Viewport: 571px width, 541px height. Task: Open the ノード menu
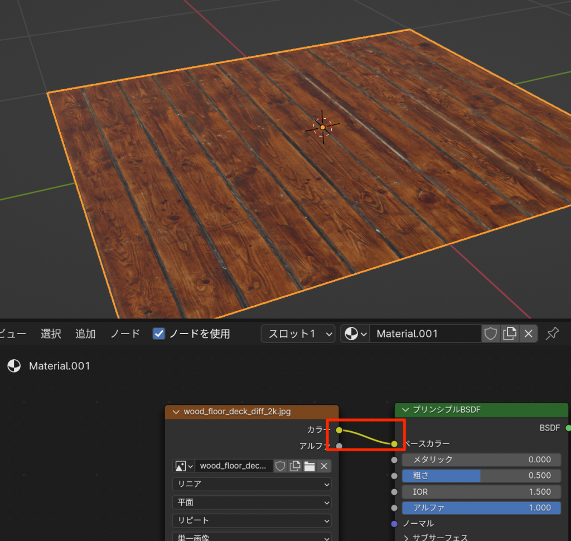[124, 334]
